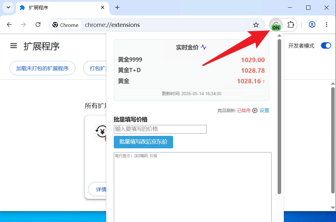336x222 pixels.
Task: Open the hamburger menu beside 扩展程序
Action: pyautogui.click(x=13, y=45)
